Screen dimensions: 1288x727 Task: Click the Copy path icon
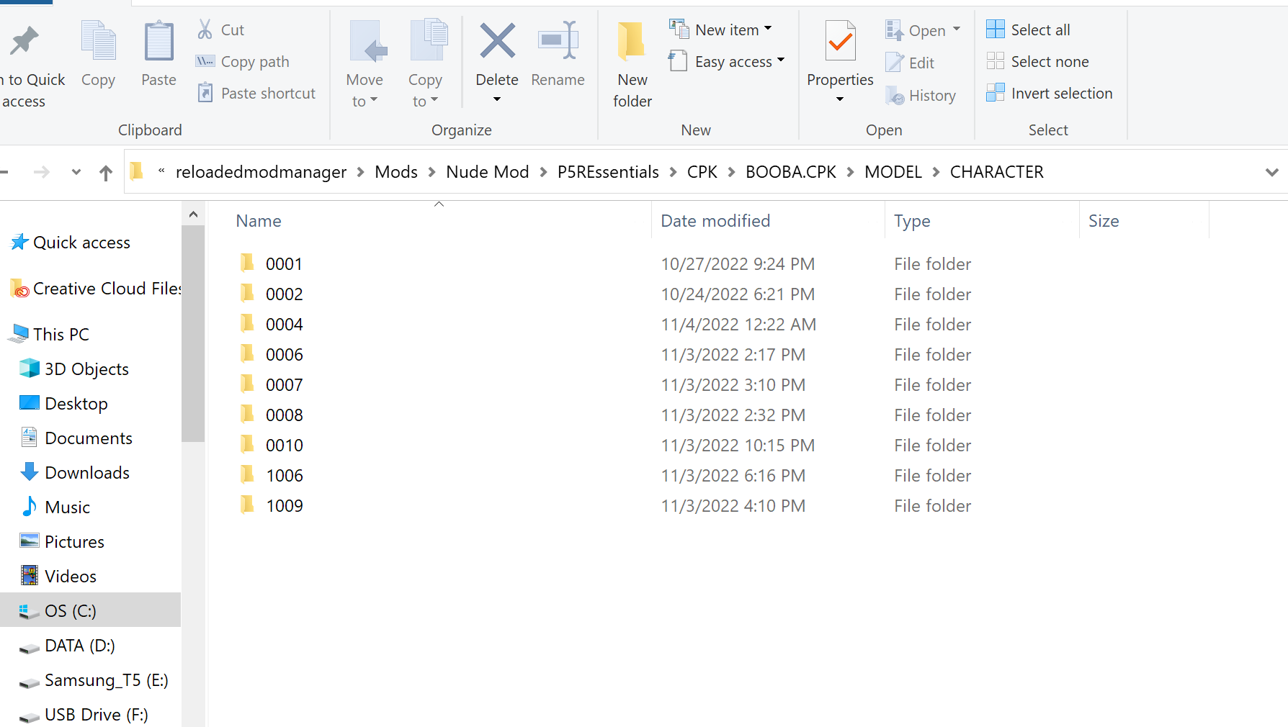[205, 61]
